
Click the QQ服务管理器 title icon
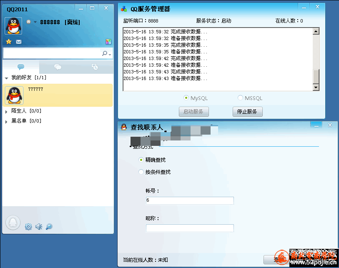[x=124, y=9]
